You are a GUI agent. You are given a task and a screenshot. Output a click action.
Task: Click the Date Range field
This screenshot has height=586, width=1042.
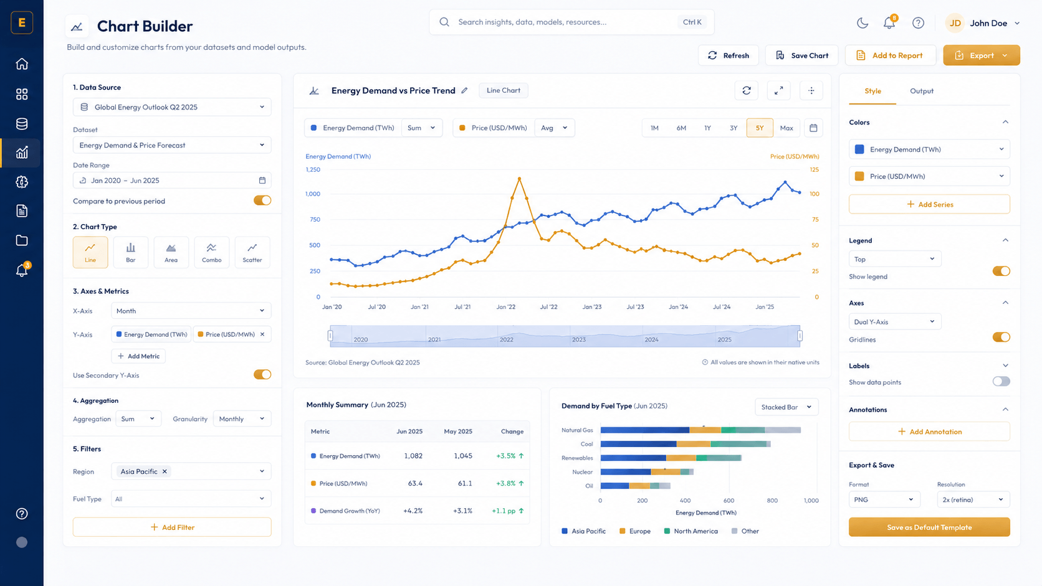pyautogui.click(x=172, y=181)
